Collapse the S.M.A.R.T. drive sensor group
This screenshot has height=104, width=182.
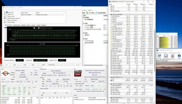[109, 84]
